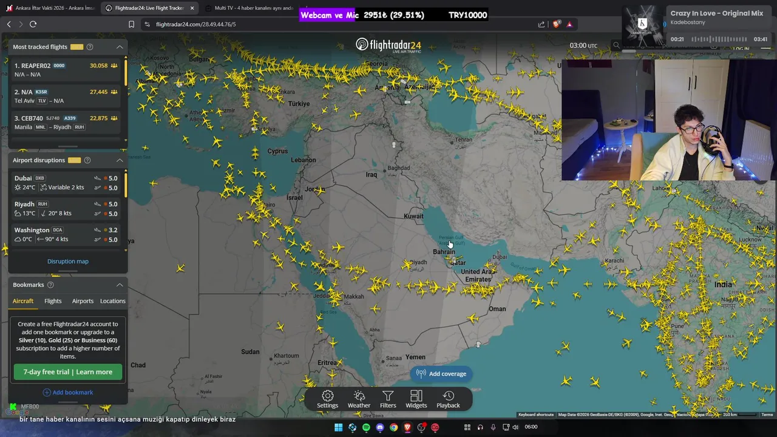777x437 pixels.
Task: Show help icon next to Bookmarks
Action: [50, 285]
